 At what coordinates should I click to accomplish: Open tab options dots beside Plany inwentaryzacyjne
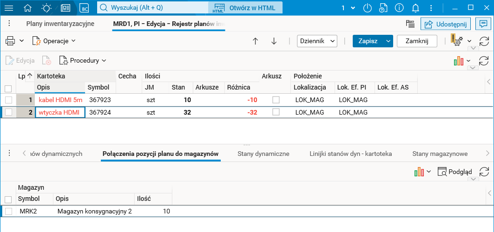coord(9,24)
